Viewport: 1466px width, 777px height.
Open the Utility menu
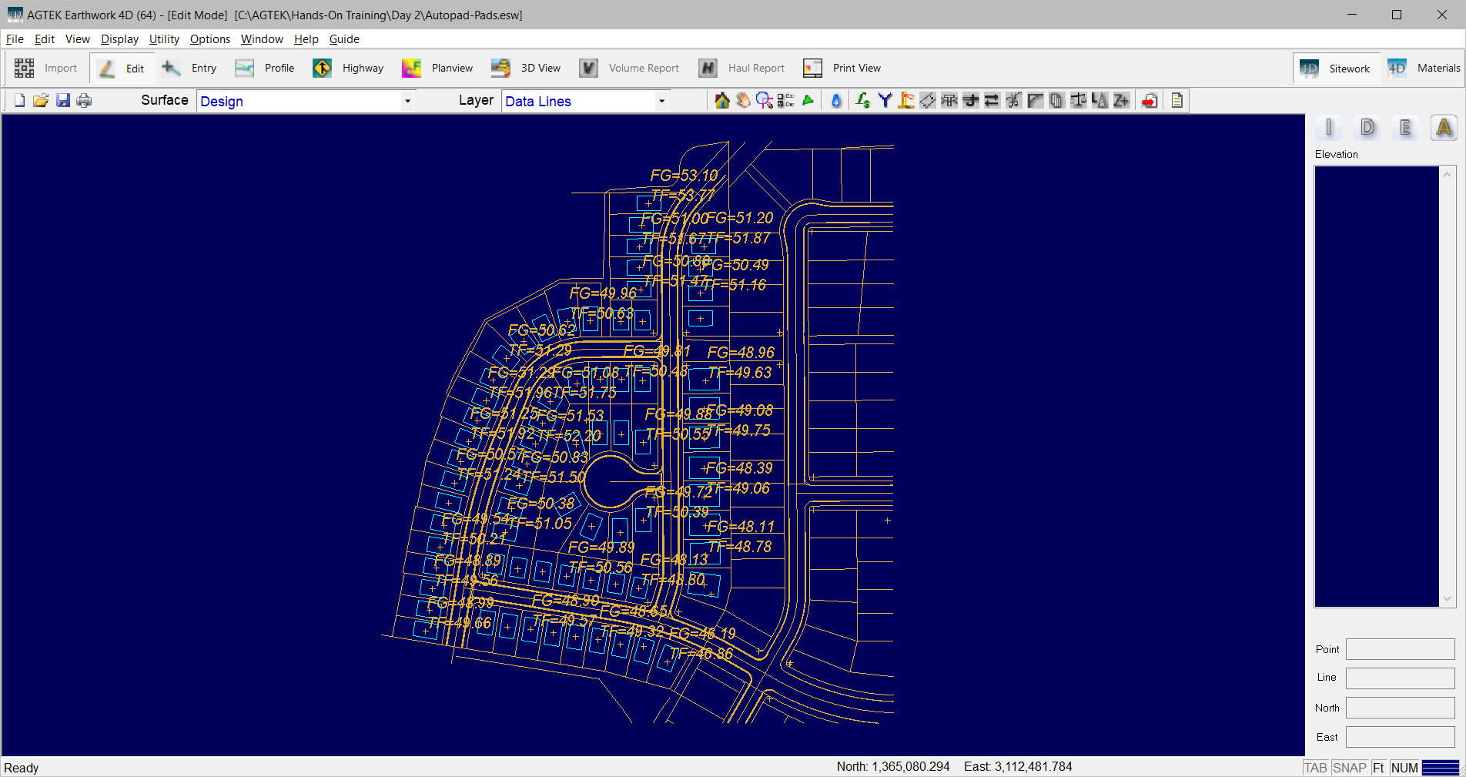[163, 39]
